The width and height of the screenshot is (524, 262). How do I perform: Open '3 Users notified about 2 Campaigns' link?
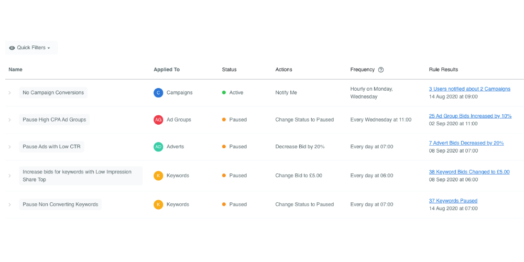470,89
